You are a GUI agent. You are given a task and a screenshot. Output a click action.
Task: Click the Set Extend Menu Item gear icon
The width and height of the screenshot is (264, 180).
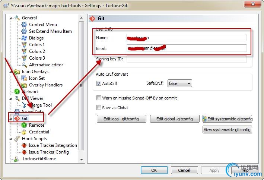[24, 31]
